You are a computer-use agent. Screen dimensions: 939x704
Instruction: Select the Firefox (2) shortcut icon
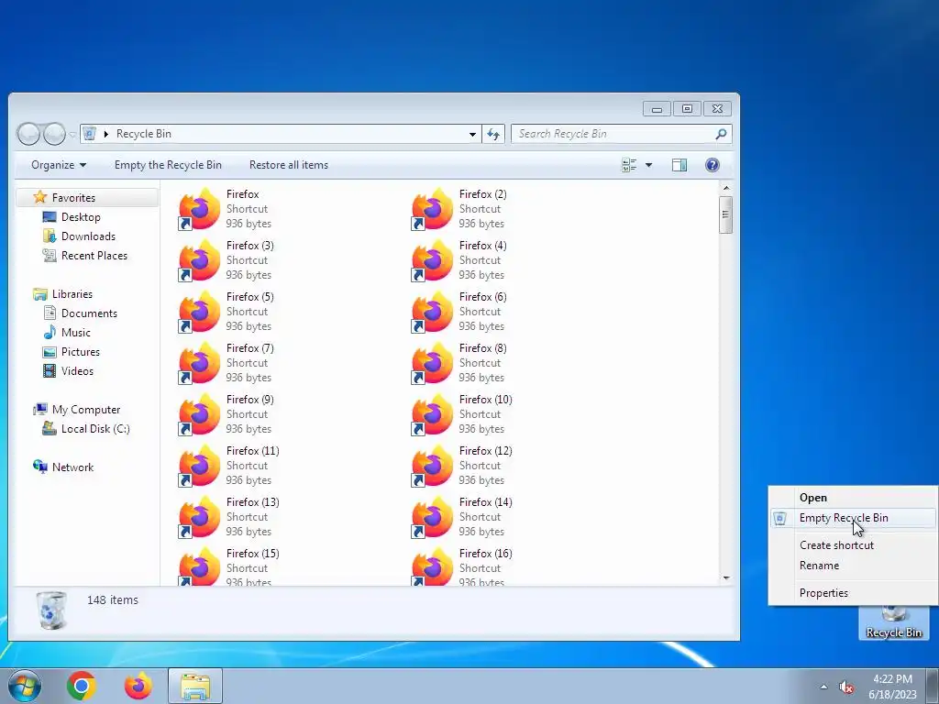[433, 209]
